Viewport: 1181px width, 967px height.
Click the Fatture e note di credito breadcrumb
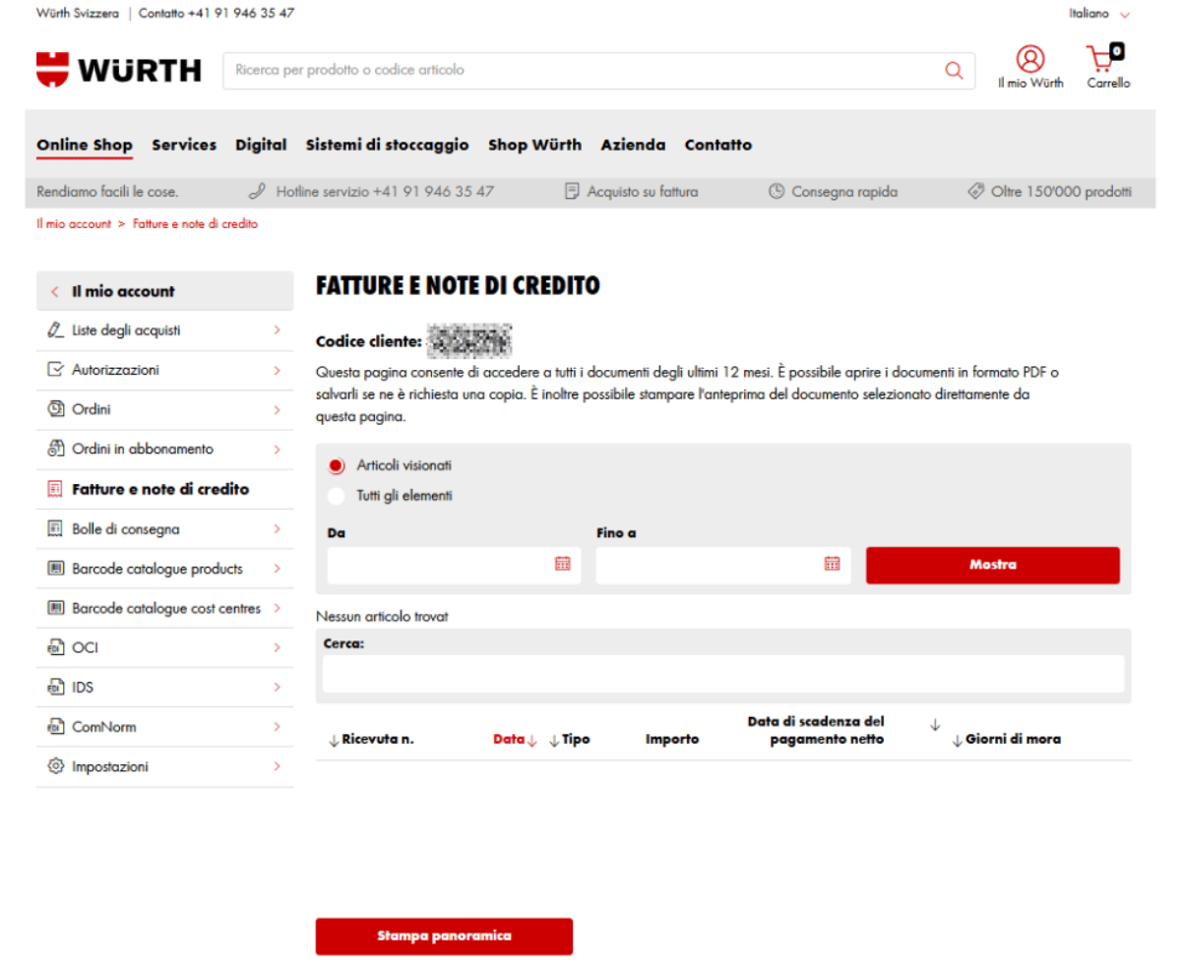(x=195, y=224)
